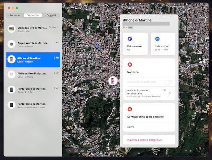Get directions via Indicazioni arrow icon
This screenshot has width=212, height=160.
click(157, 39)
